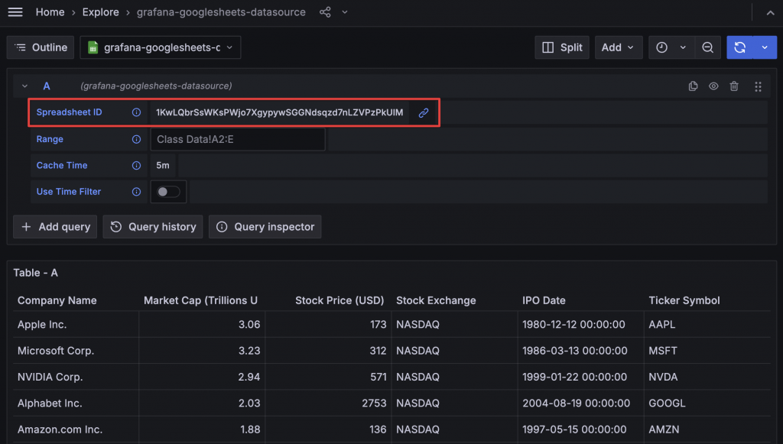The width and height of the screenshot is (783, 444).
Task: Open the data source picker dropdown
Action: (160, 47)
